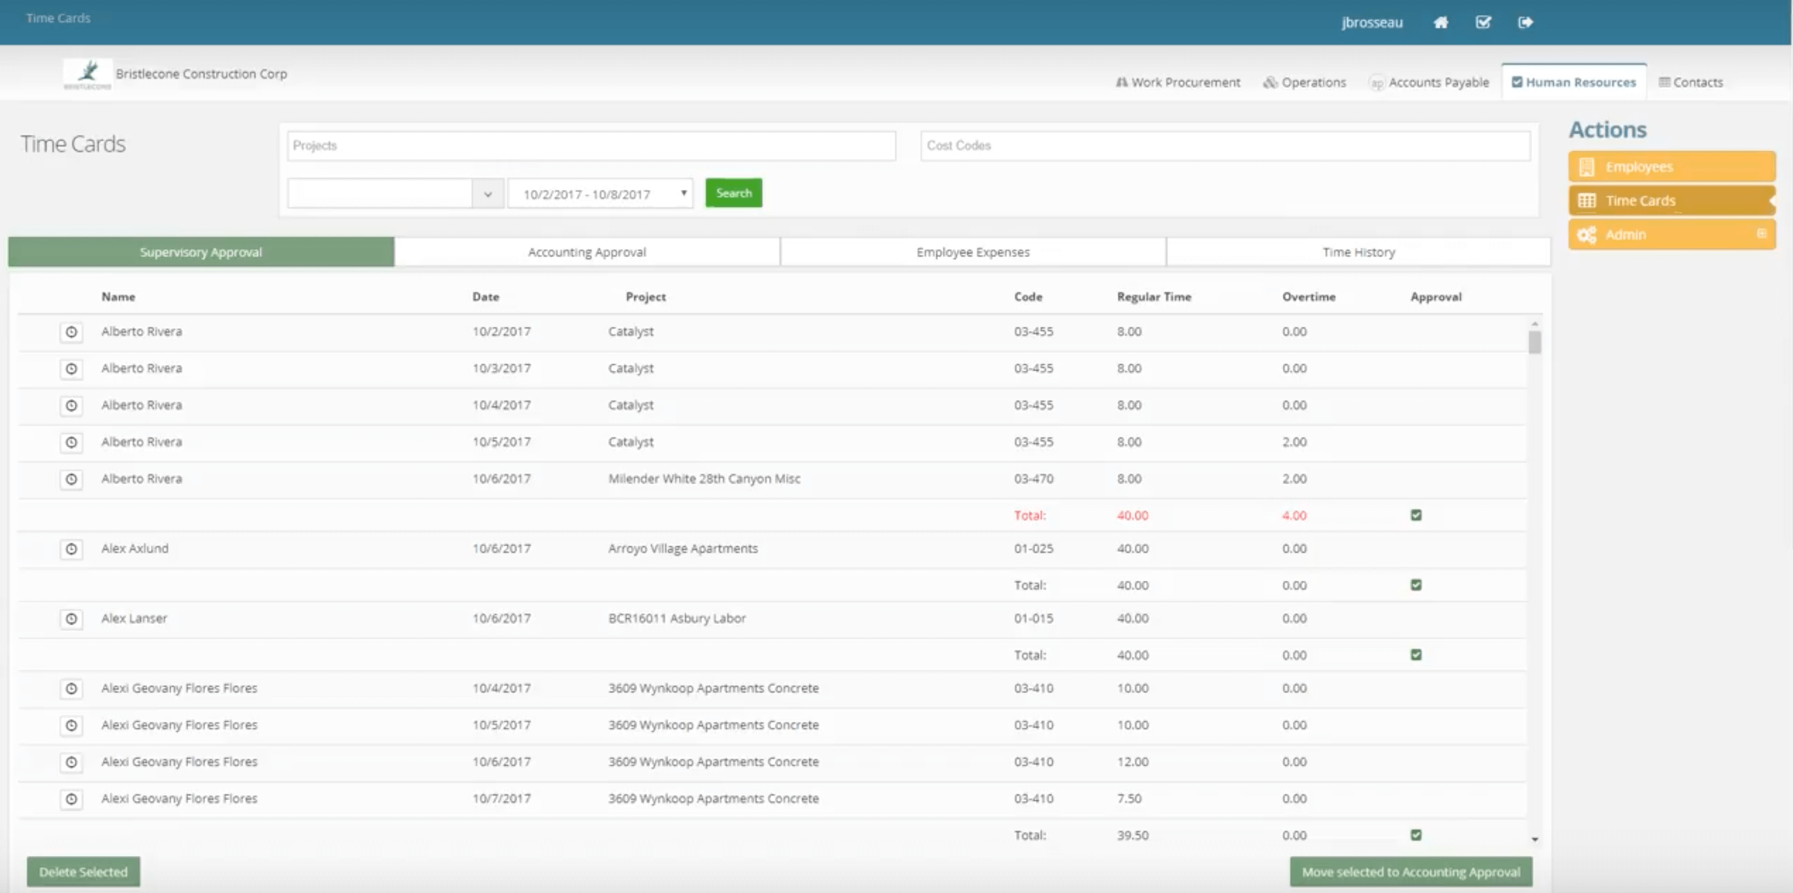Switch to Accounting Approval tab
Image resolution: width=1793 pixels, height=893 pixels.
[587, 252]
